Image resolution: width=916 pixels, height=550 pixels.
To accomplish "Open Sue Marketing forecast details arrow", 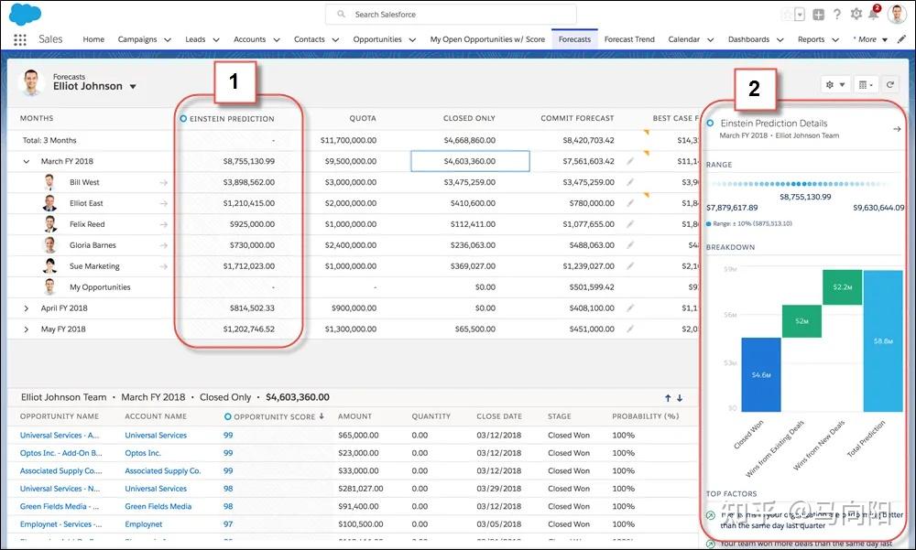I will [x=164, y=267].
